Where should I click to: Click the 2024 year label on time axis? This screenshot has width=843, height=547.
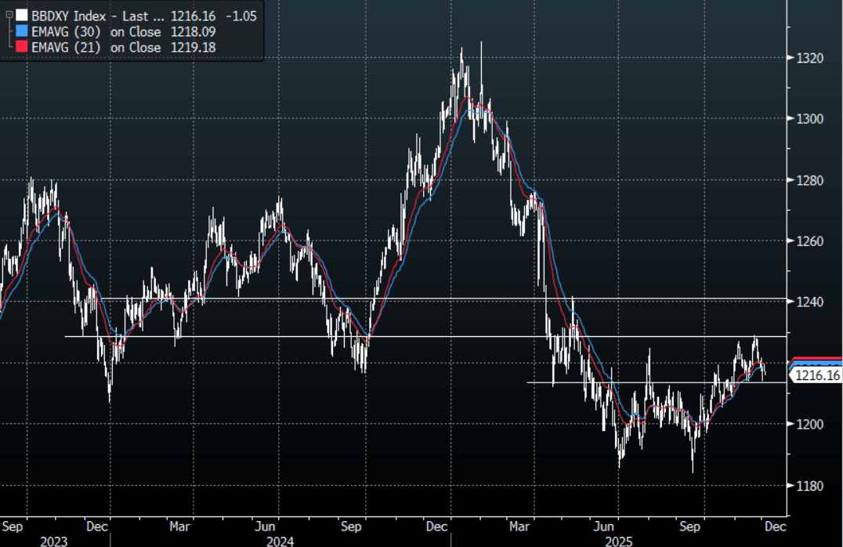pyautogui.click(x=278, y=541)
